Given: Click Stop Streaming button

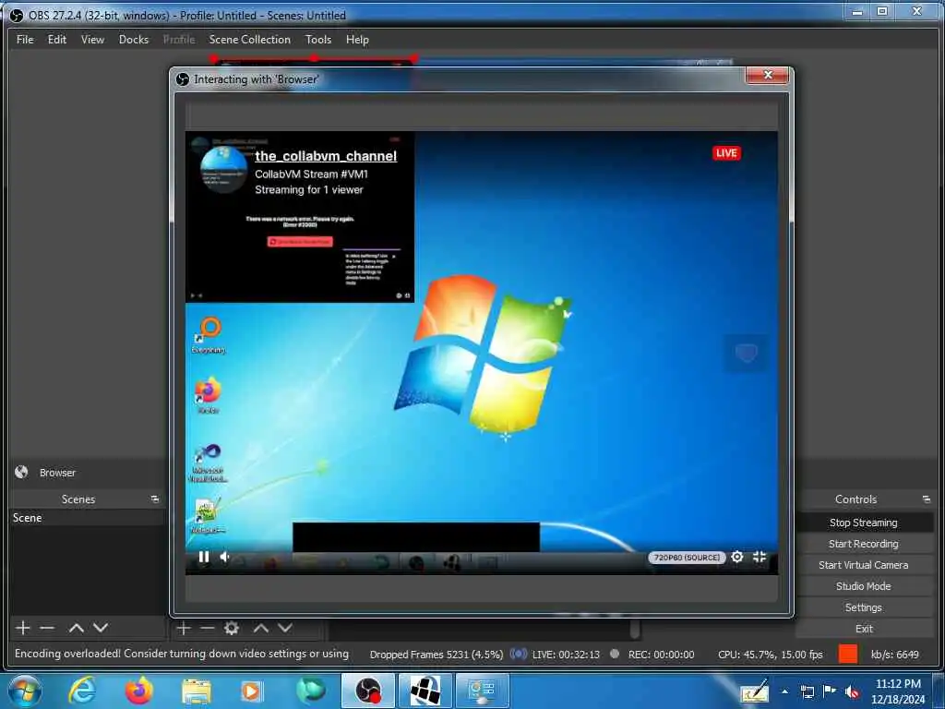Looking at the screenshot, I should (864, 523).
